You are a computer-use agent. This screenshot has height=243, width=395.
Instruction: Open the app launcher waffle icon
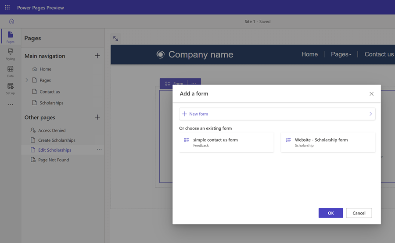point(7,7)
